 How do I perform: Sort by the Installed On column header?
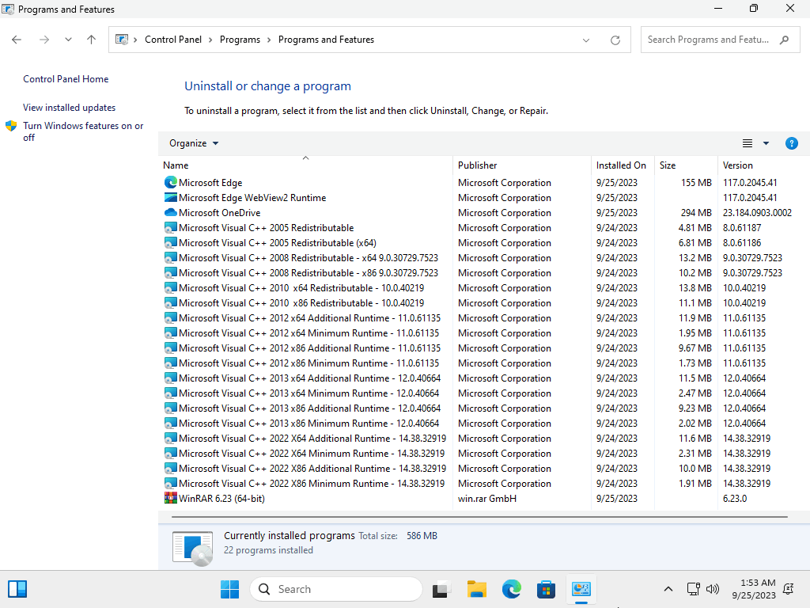pos(623,165)
